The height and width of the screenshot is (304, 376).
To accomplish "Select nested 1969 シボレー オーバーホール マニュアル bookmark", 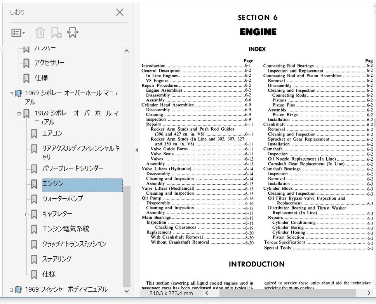I will (77, 117).
